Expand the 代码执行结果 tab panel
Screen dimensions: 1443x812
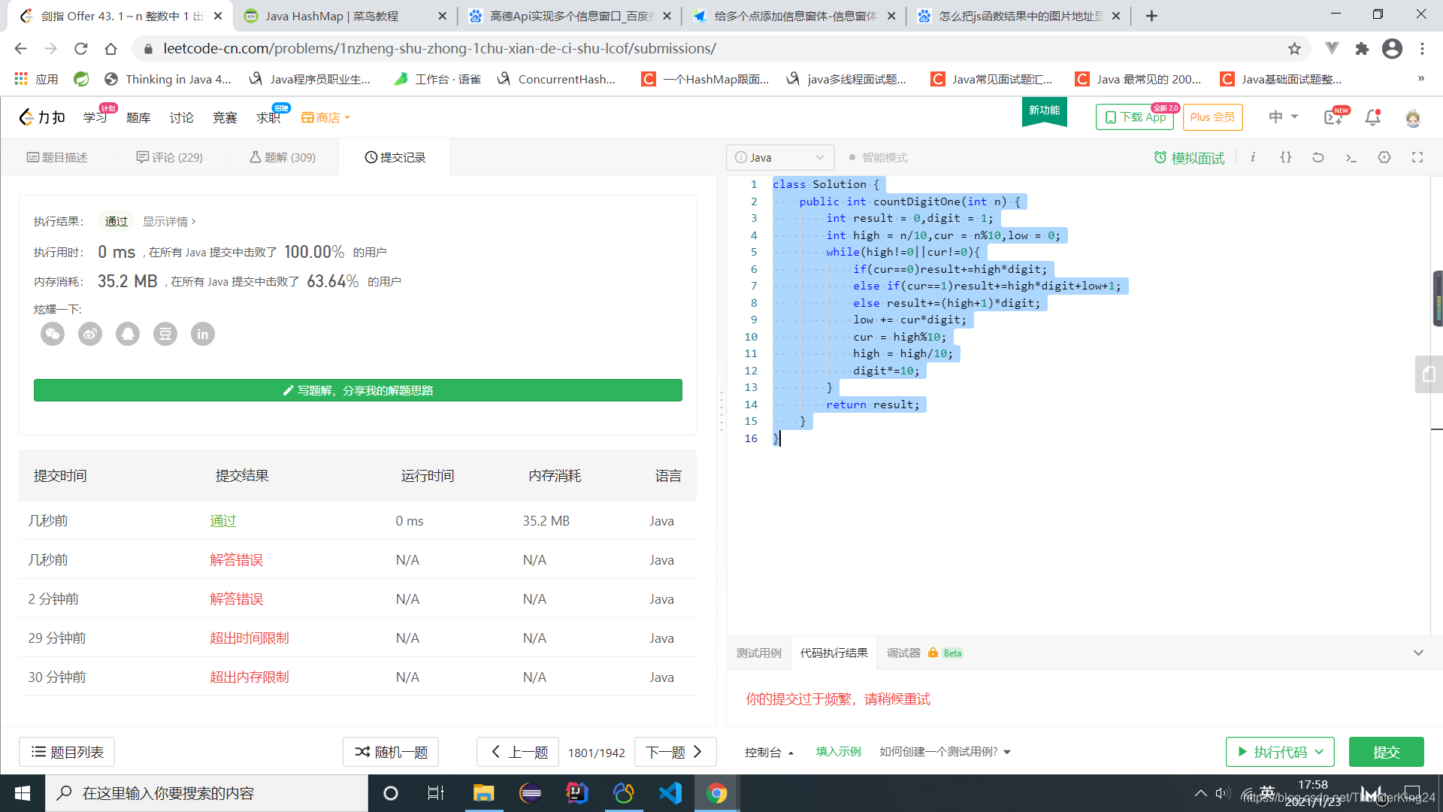coord(1417,653)
